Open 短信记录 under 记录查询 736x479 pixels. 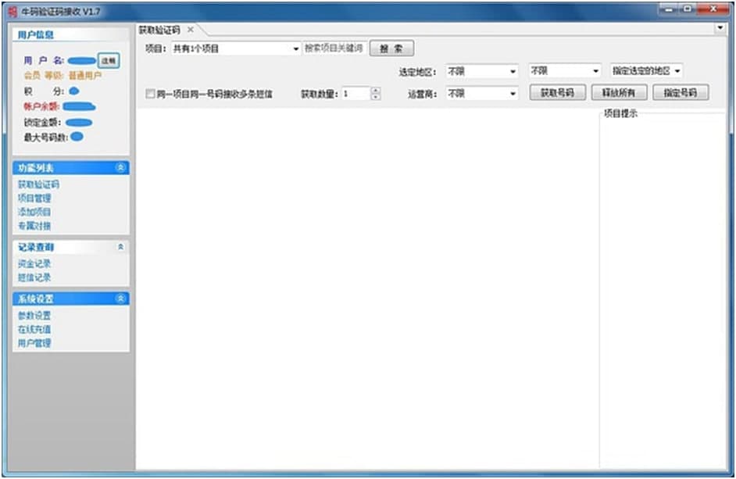[x=34, y=277]
